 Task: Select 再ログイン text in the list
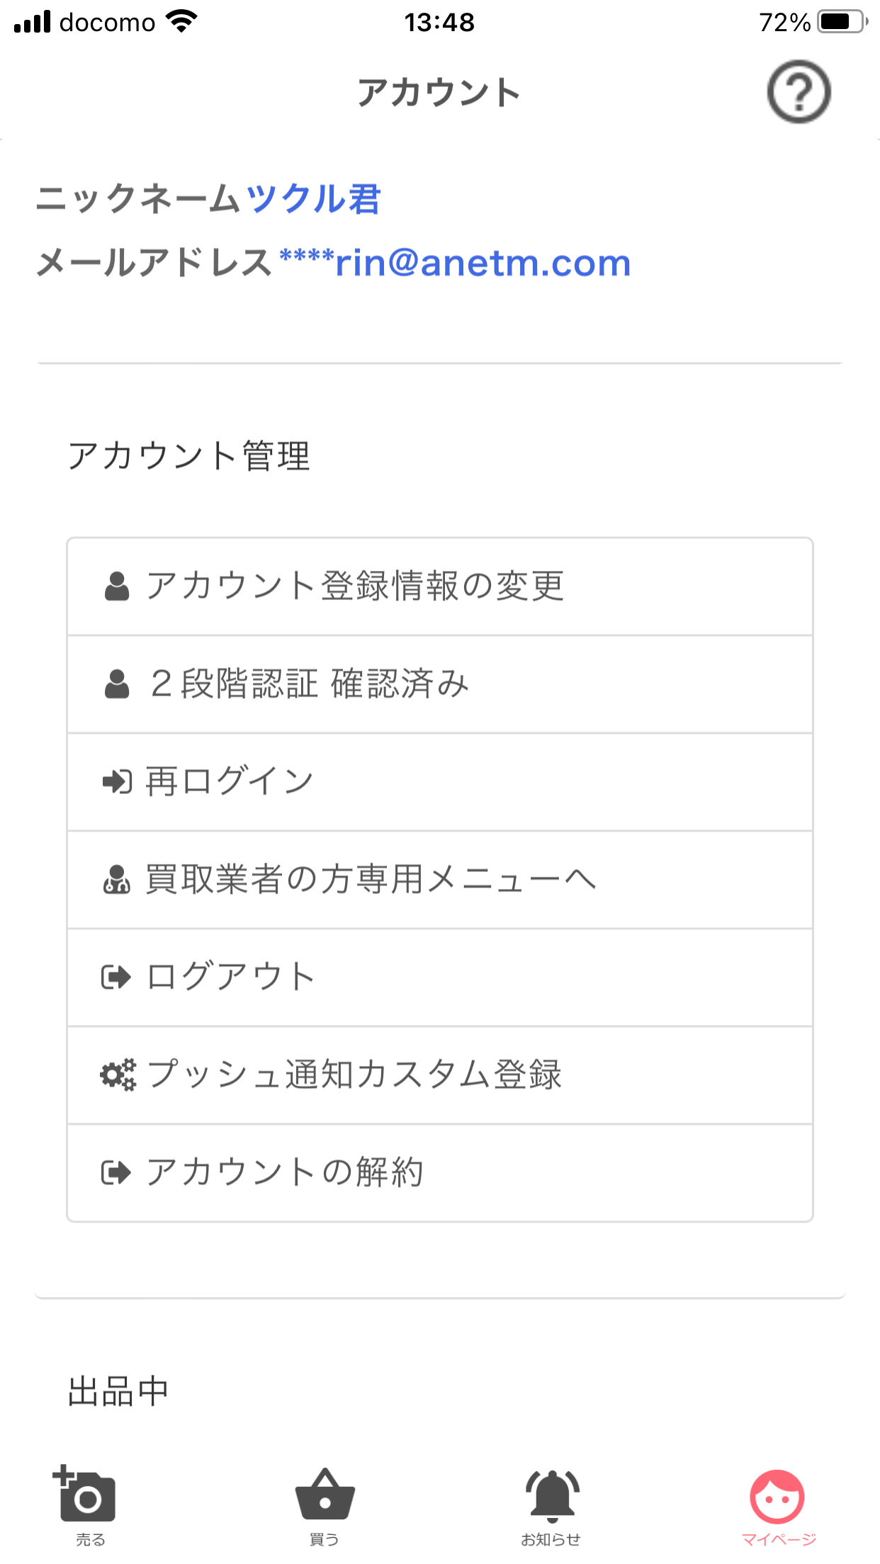coord(230,782)
